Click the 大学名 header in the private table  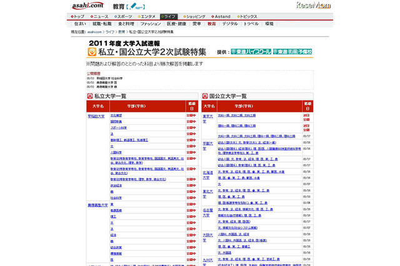tap(98, 106)
